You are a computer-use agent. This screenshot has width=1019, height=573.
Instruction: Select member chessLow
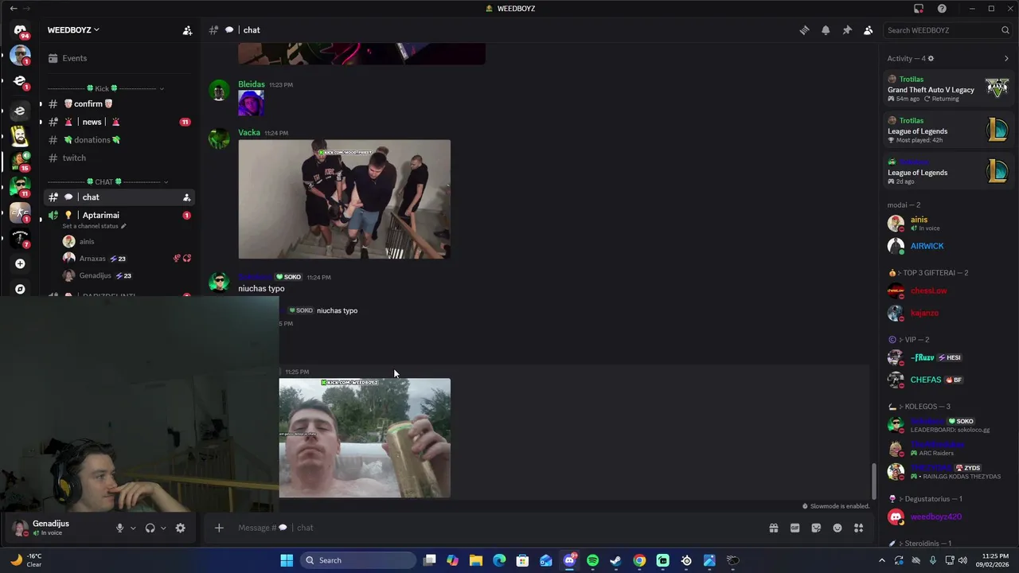pos(947,290)
